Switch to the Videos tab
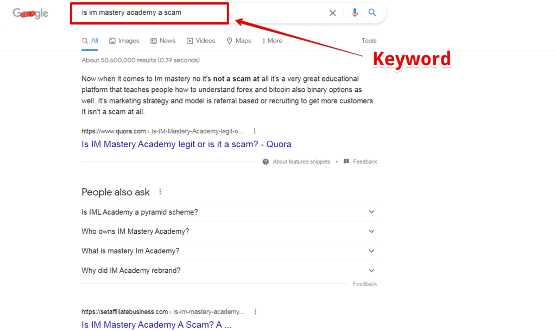 click(201, 41)
